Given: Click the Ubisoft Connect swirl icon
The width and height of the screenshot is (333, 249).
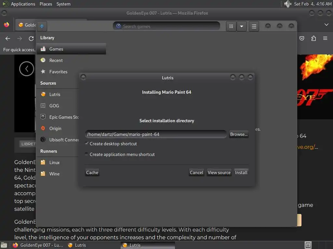Looking at the screenshot, I should pyautogui.click(x=43, y=139).
